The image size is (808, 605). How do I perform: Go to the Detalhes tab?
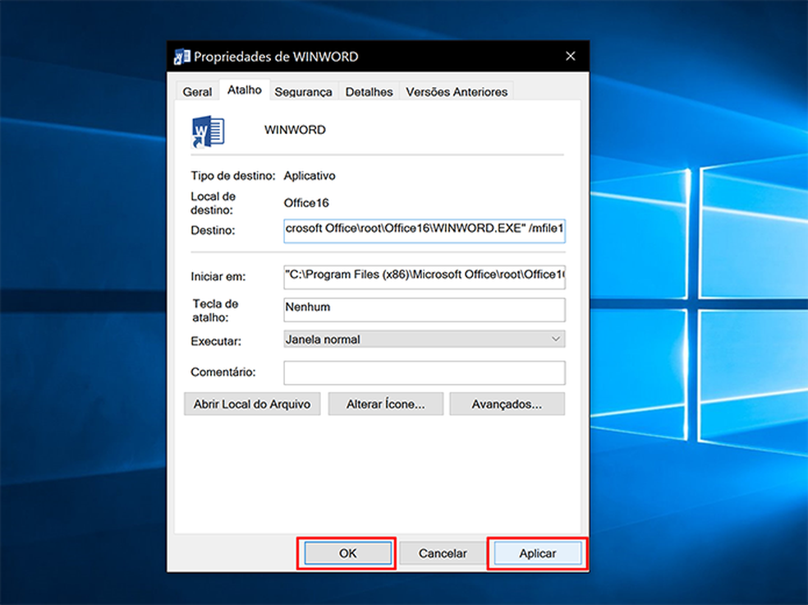coord(369,92)
